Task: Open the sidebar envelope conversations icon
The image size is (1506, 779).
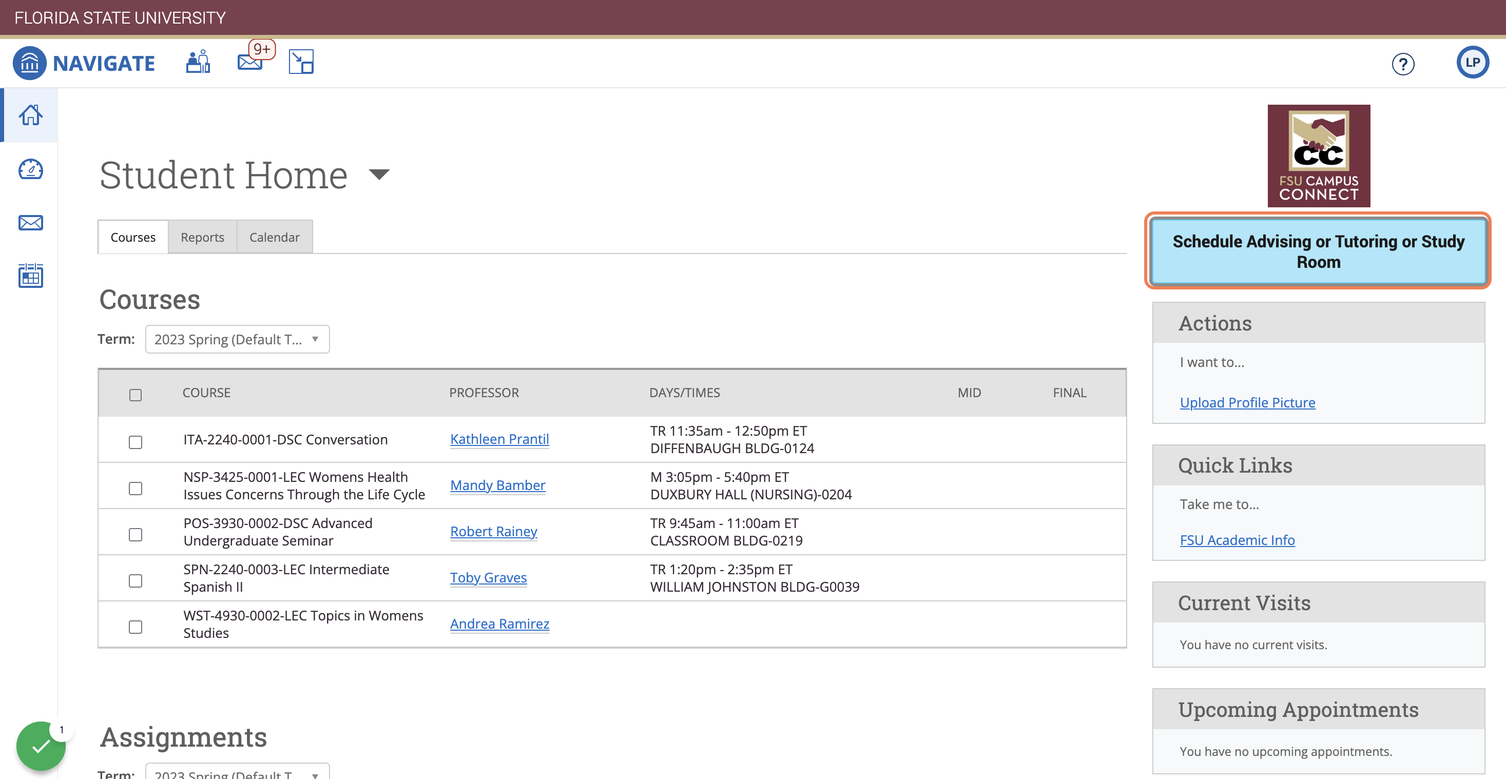Action: coord(30,223)
